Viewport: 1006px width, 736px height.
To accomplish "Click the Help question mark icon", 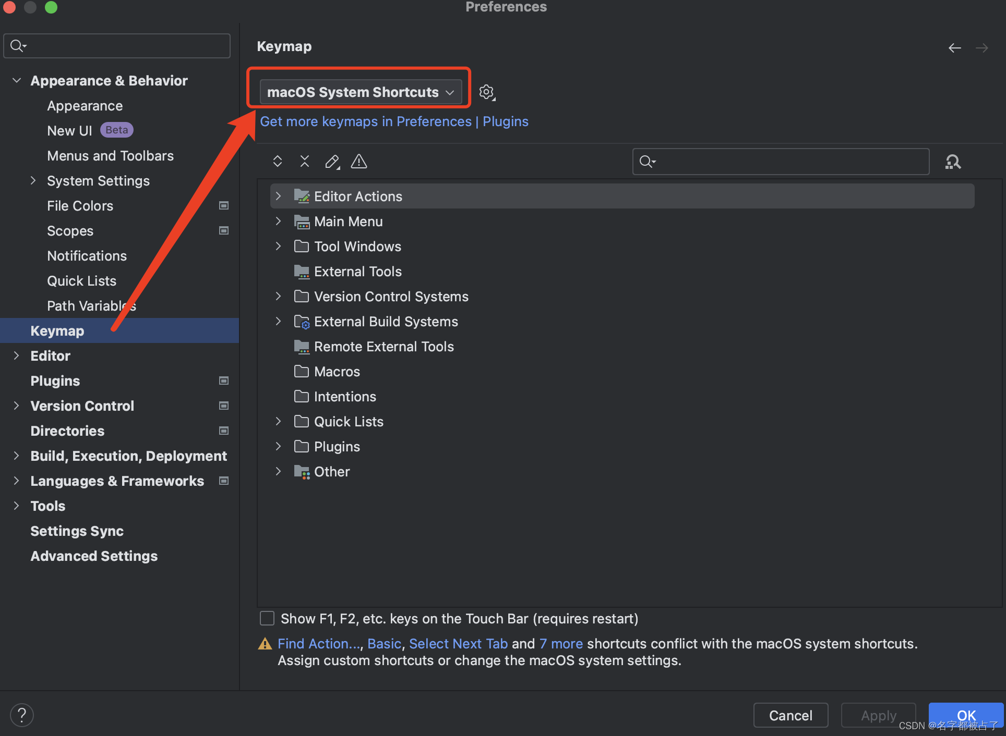I will [22, 715].
